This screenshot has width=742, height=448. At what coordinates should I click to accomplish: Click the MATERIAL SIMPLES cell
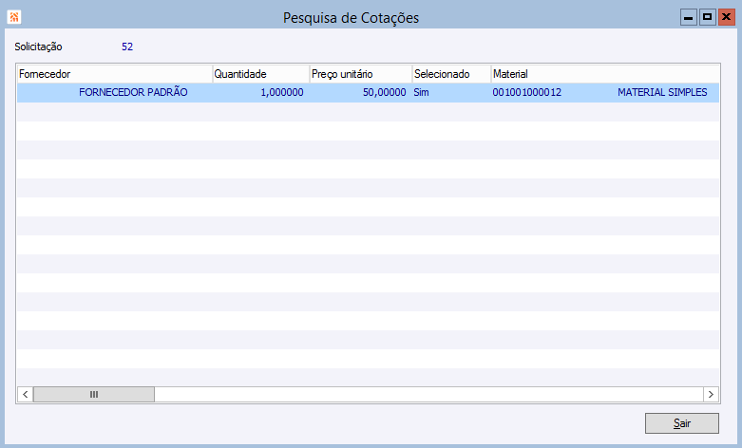pos(662,93)
